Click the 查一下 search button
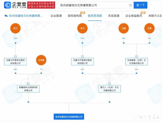The height and width of the screenshot is (123, 163). point(140,5)
